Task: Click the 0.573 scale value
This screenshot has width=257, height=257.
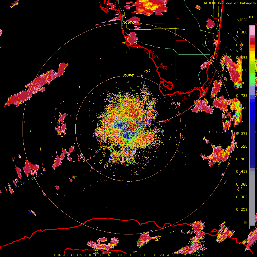Action: point(242,133)
